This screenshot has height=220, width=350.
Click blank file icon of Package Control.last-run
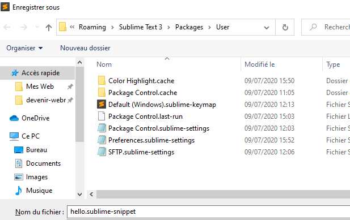102,116
